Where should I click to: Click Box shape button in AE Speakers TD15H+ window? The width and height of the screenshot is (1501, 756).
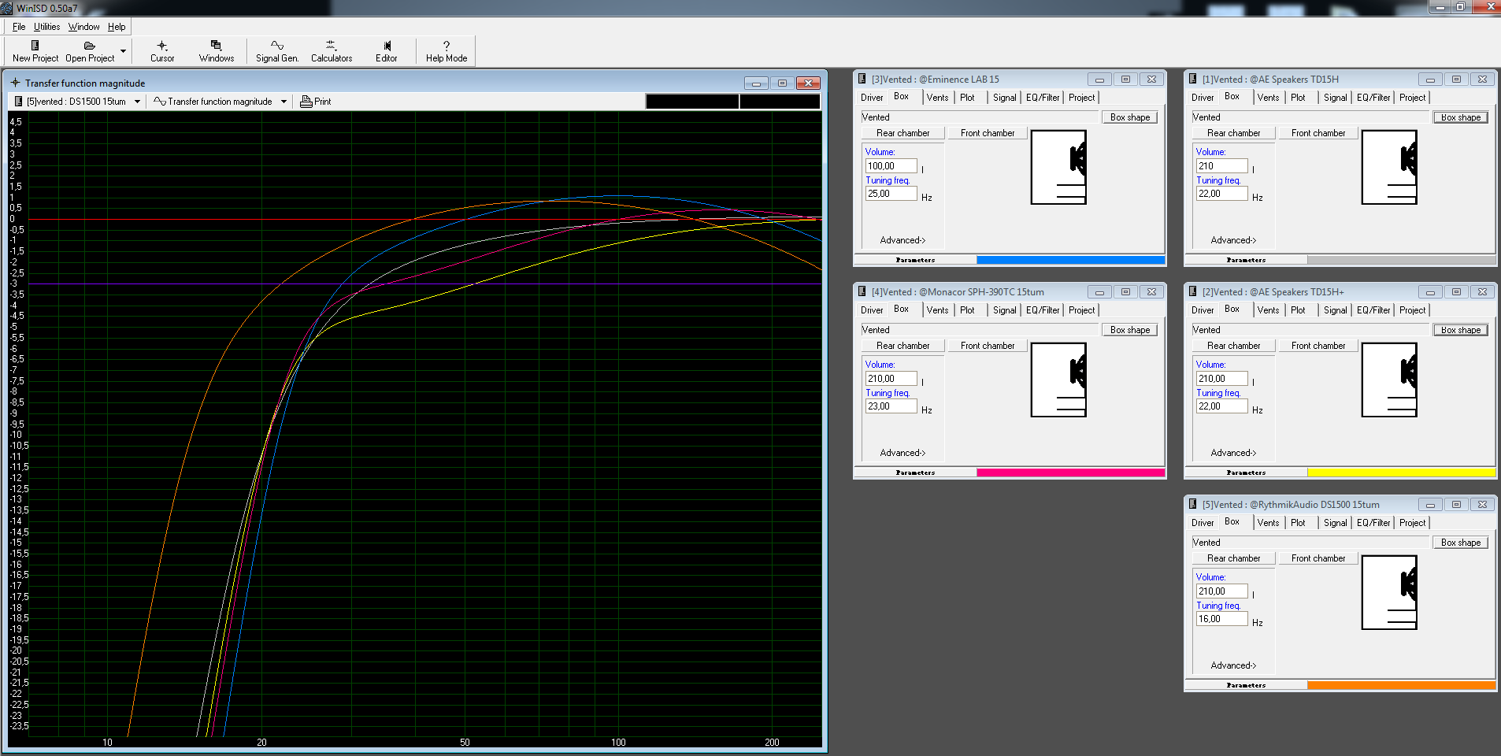click(x=1461, y=330)
